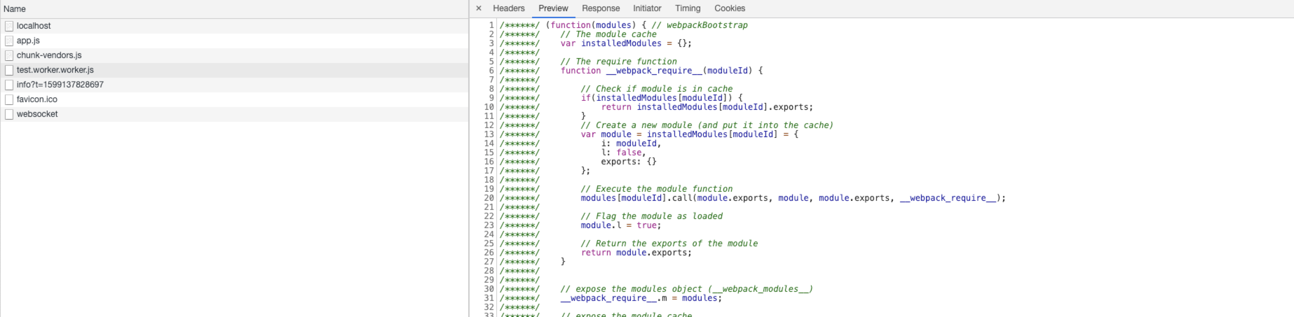Switch to the Headers tab
Viewport: 1294px width, 317px height.
(x=508, y=8)
